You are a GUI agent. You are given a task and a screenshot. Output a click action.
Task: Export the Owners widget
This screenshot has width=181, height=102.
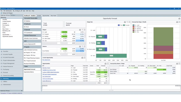tap(80, 47)
